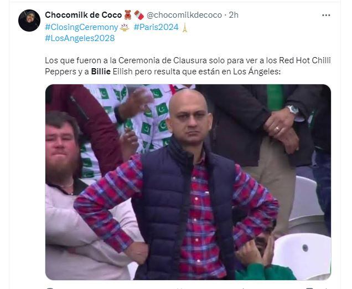Open the tweet via the 2h timestamp

(234, 15)
